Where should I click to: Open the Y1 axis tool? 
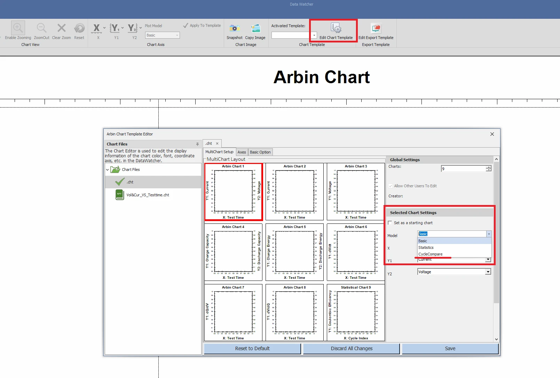pyautogui.click(x=115, y=28)
